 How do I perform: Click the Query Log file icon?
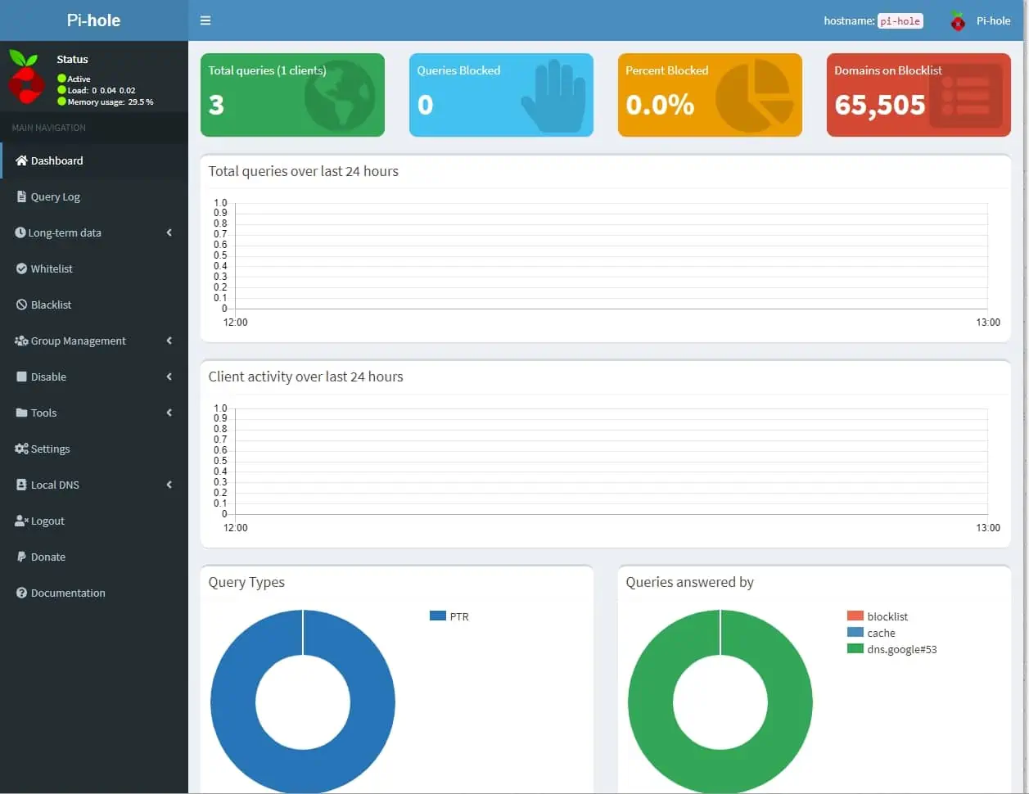pos(22,196)
